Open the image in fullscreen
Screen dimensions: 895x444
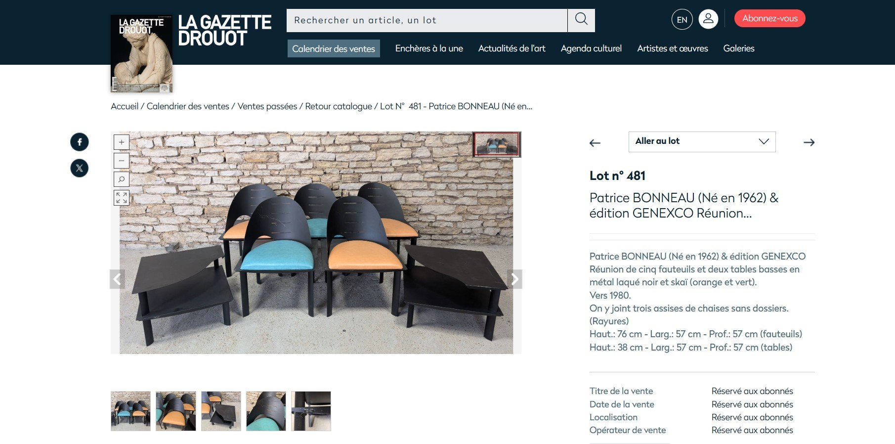pyautogui.click(x=122, y=198)
